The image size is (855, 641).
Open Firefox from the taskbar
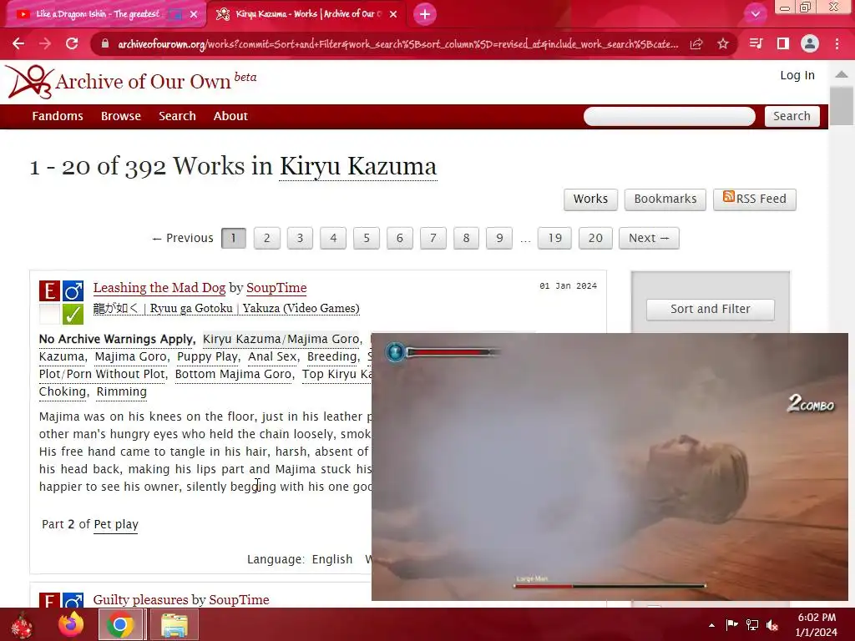point(72,624)
